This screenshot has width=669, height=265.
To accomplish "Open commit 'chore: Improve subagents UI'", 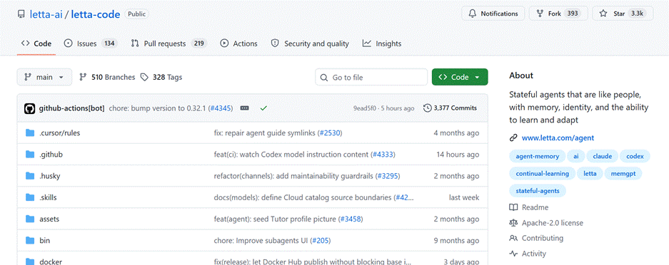I will click(261, 240).
